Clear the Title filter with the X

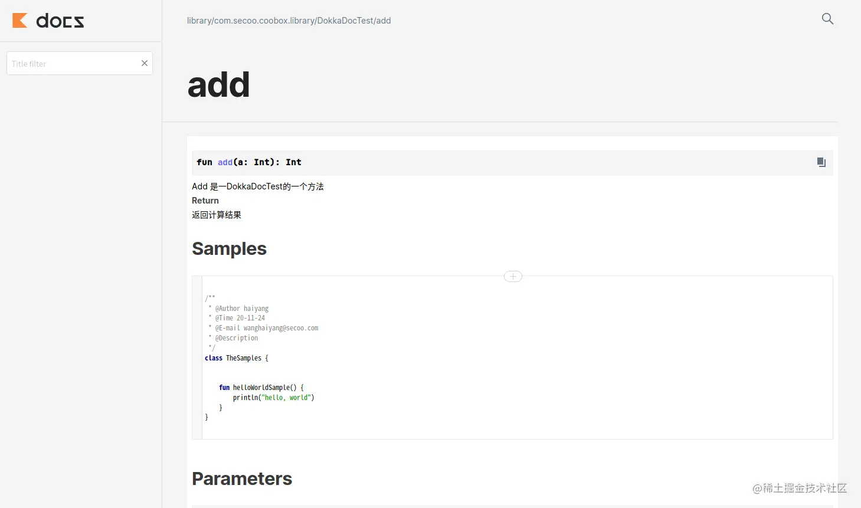(145, 63)
